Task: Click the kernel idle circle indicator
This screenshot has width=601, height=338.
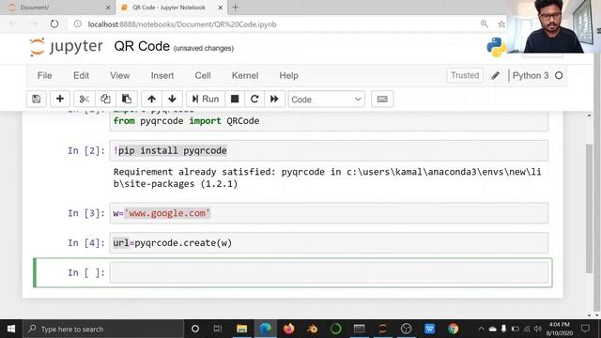Action: point(559,75)
